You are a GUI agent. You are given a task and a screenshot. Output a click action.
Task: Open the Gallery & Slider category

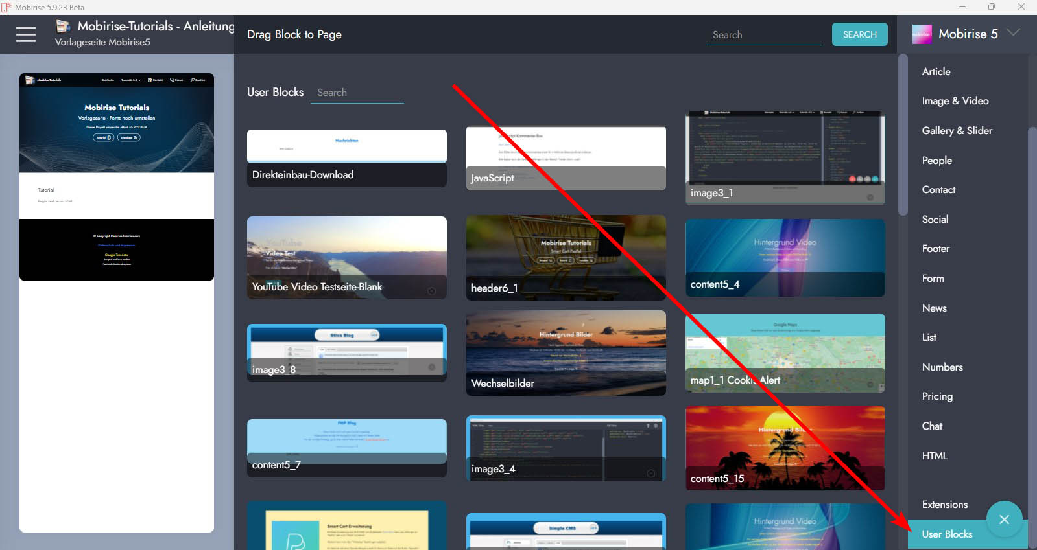coord(957,131)
